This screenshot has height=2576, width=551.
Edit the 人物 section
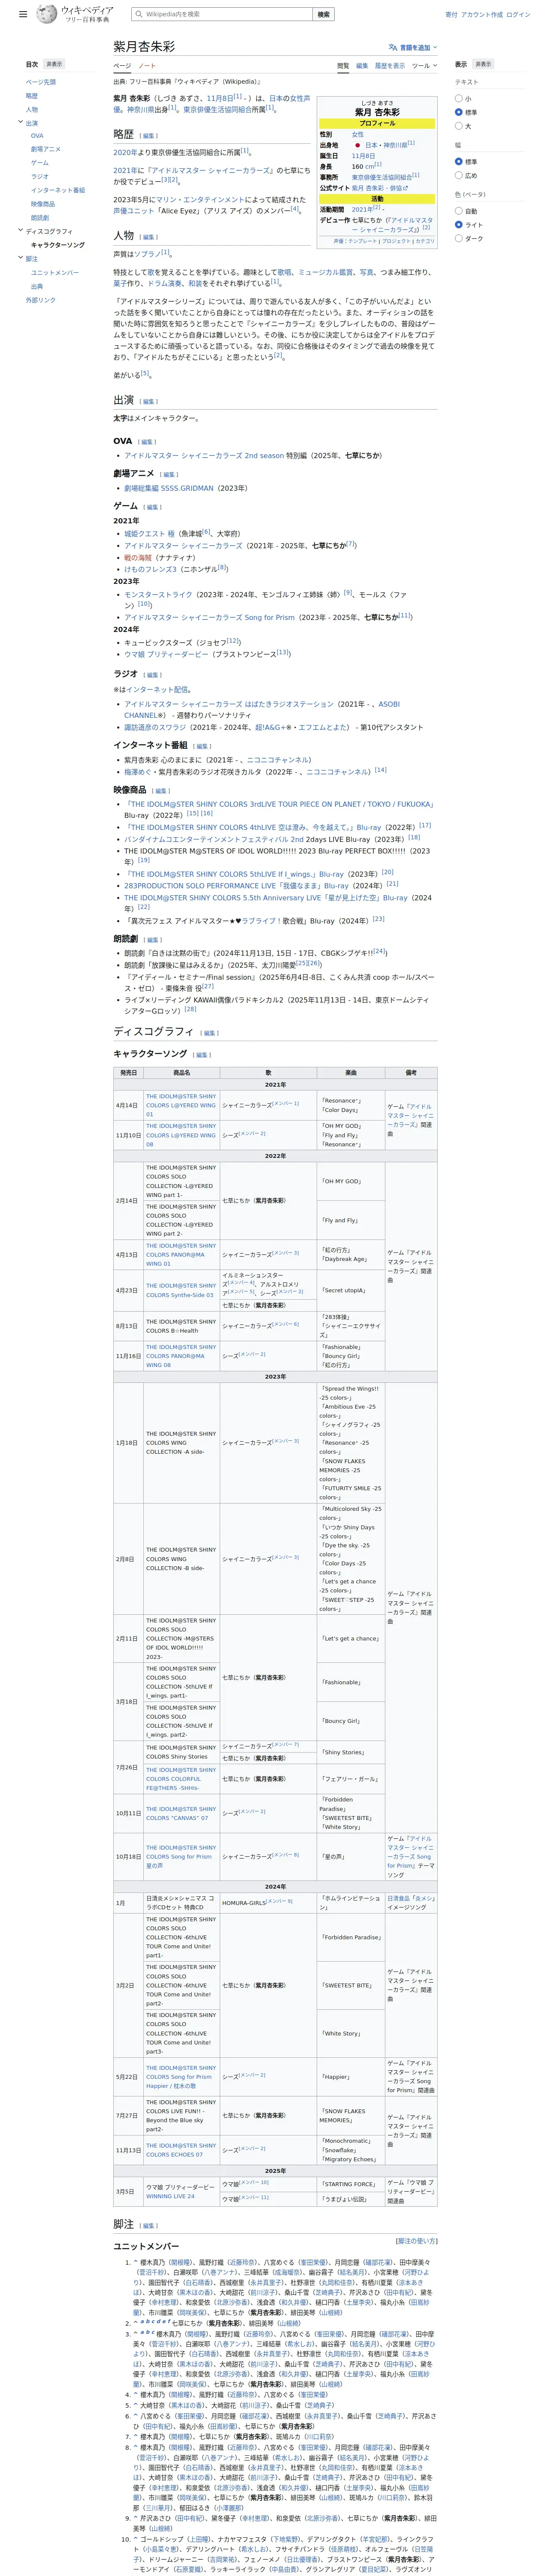(149, 237)
